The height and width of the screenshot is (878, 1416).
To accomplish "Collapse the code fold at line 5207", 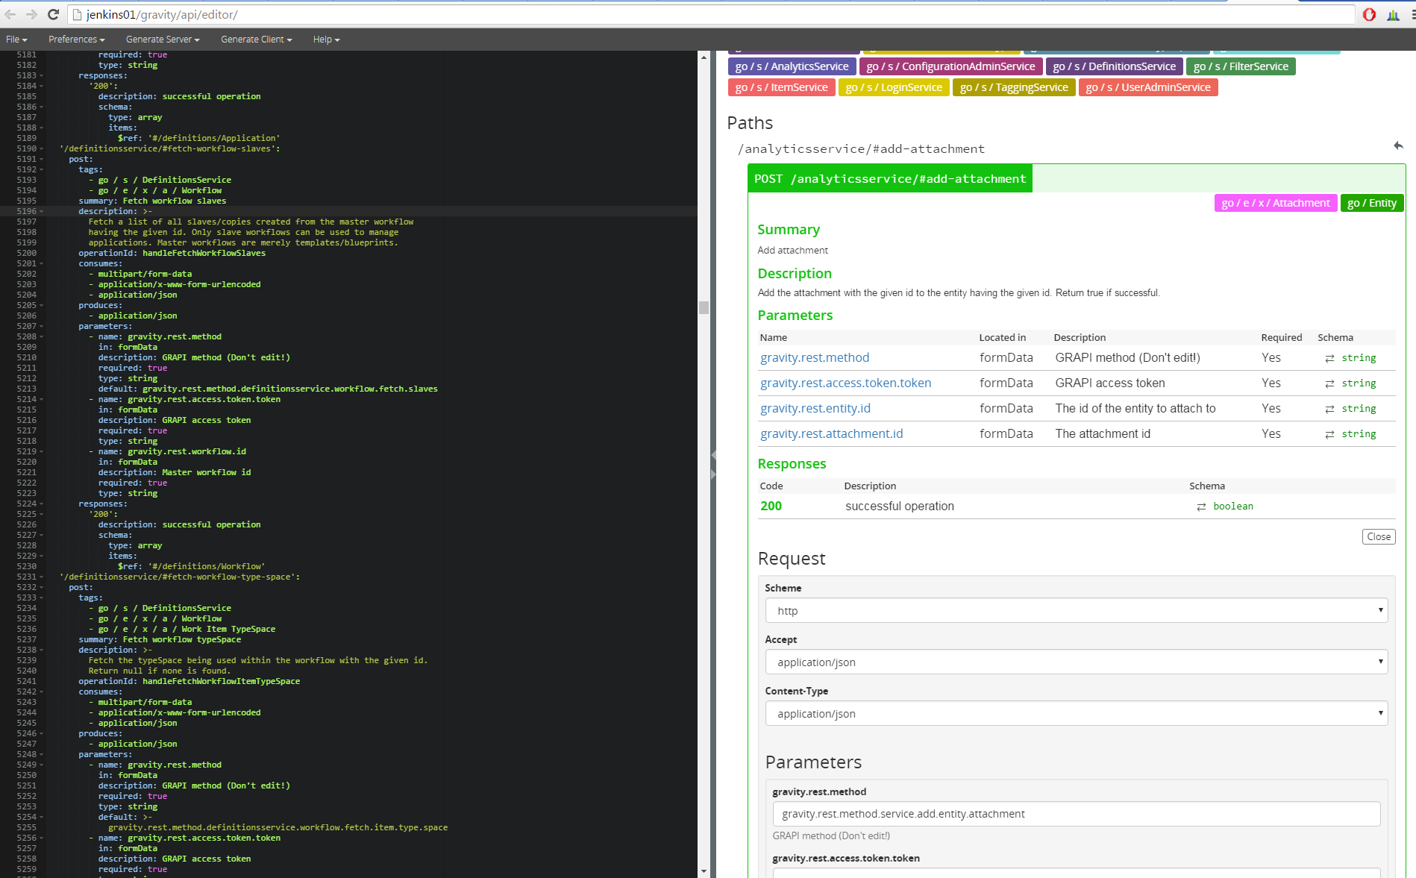I will (x=42, y=327).
